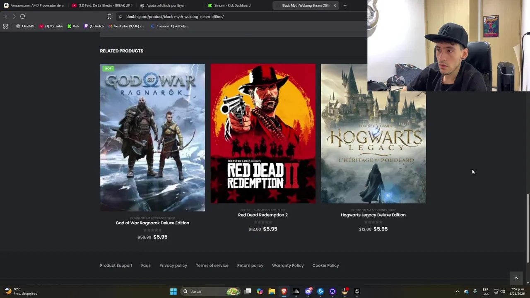
Task: Open the Cookie Policy footer link
Action: point(325,266)
